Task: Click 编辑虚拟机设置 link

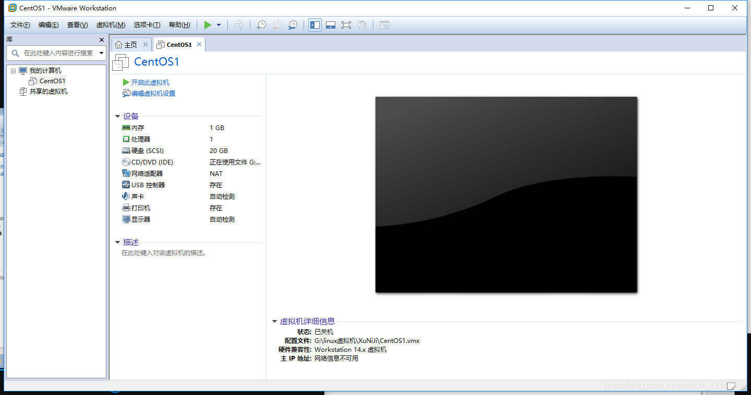Action: tap(153, 94)
